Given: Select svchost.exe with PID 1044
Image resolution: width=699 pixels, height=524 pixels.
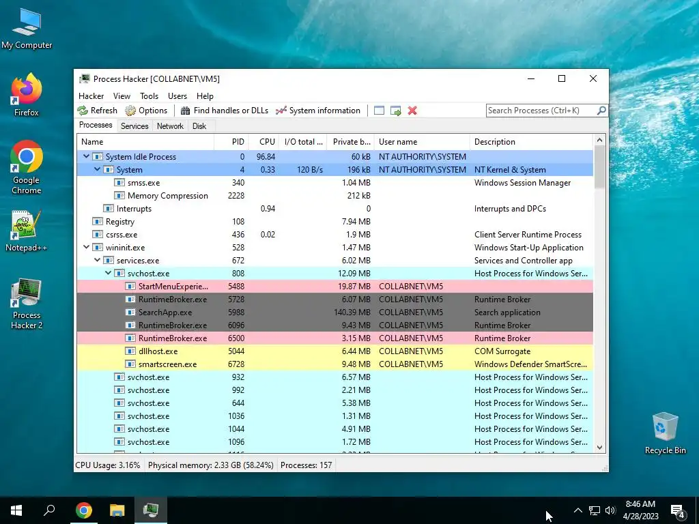Looking at the screenshot, I should (335, 428).
